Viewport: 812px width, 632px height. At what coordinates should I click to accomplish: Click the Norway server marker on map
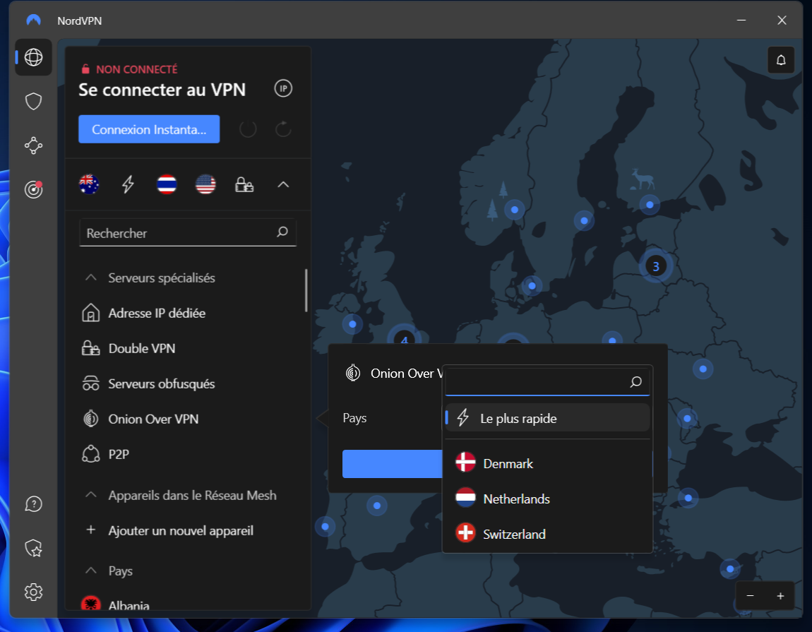515,210
